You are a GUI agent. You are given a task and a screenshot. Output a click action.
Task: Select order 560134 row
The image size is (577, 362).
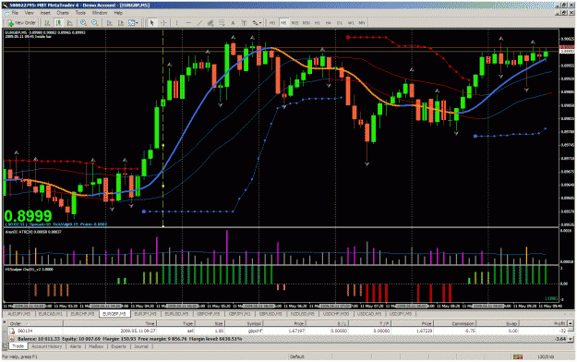[x=288, y=331]
